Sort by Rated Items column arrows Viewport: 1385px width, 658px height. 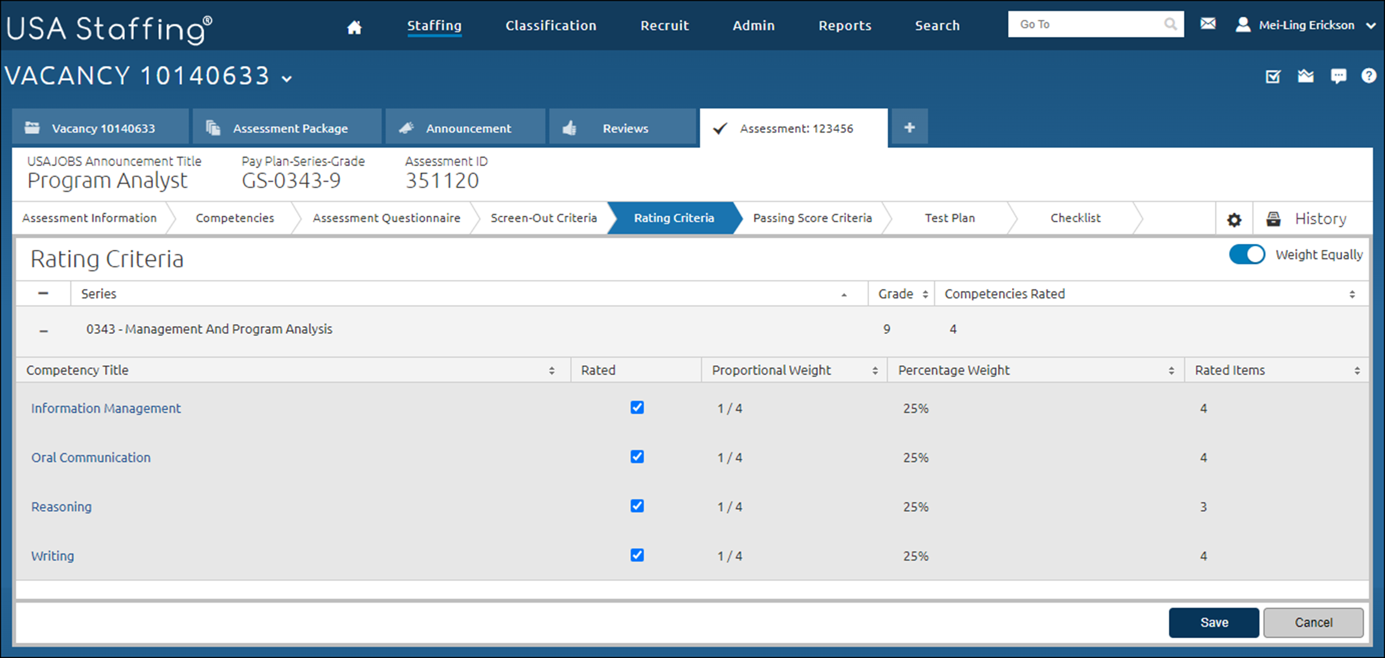click(1357, 371)
